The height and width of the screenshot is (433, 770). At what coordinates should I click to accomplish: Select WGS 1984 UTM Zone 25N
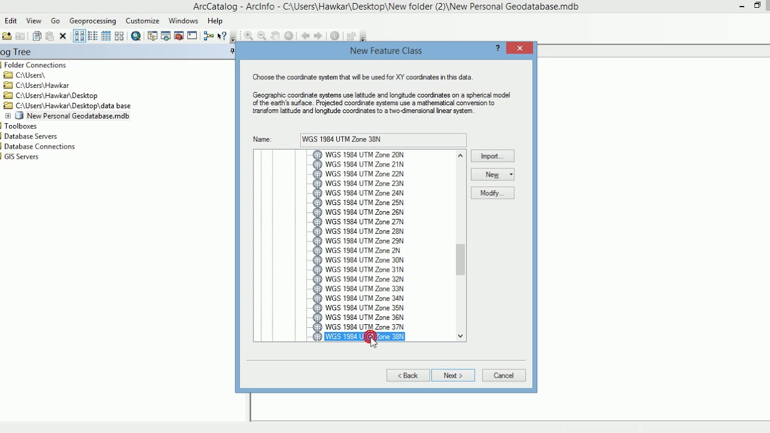tap(365, 203)
